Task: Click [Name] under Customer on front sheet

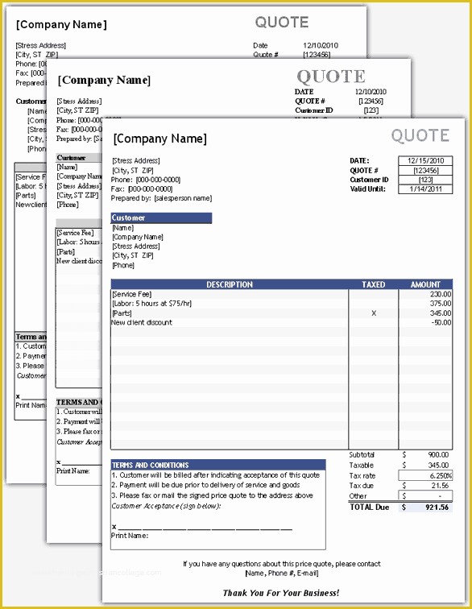Action: pyautogui.click(x=122, y=228)
